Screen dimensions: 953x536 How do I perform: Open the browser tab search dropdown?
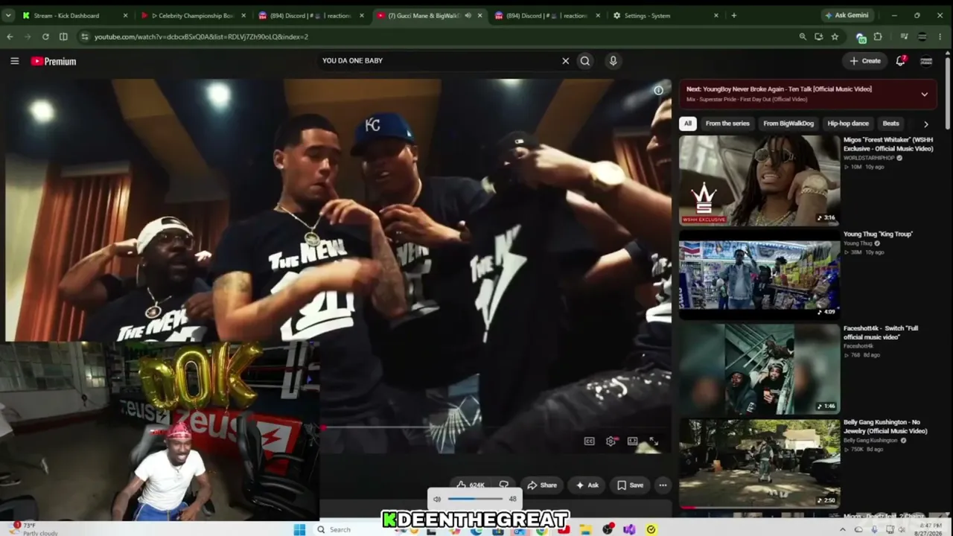10,16
